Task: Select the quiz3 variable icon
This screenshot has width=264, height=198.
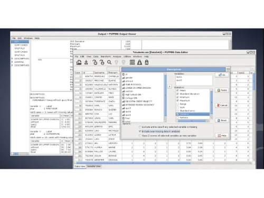Action: 124,108
